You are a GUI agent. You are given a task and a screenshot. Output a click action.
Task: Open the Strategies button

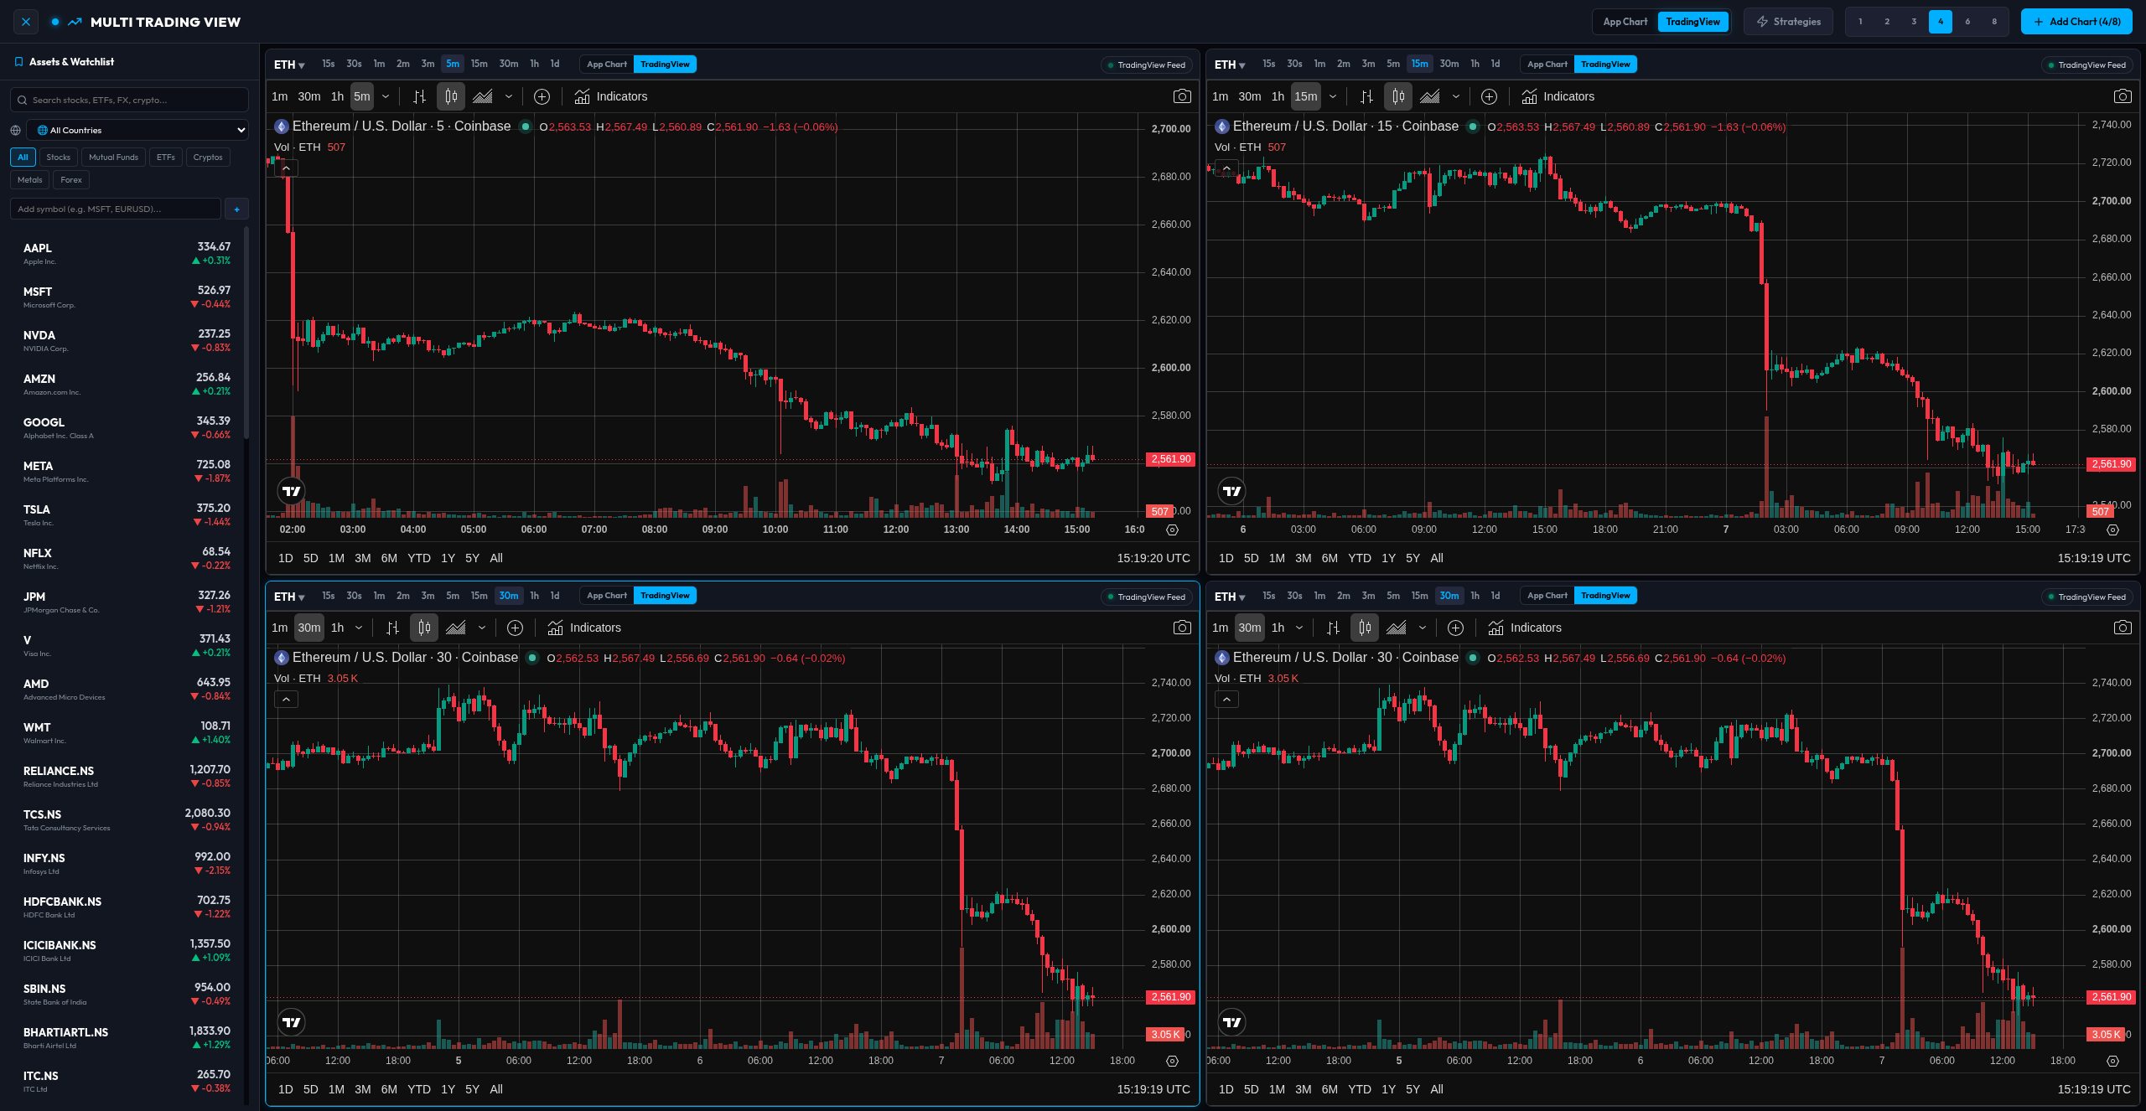click(x=1788, y=22)
